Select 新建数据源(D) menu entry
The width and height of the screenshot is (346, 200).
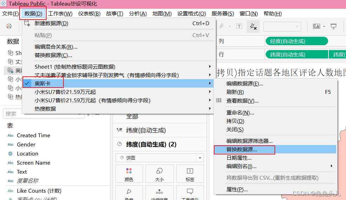pyautogui.click(x=118, y=23)
